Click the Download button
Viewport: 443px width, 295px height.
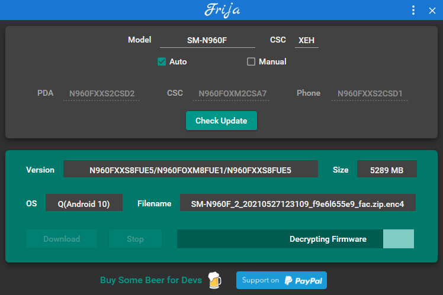coord(62,239)
